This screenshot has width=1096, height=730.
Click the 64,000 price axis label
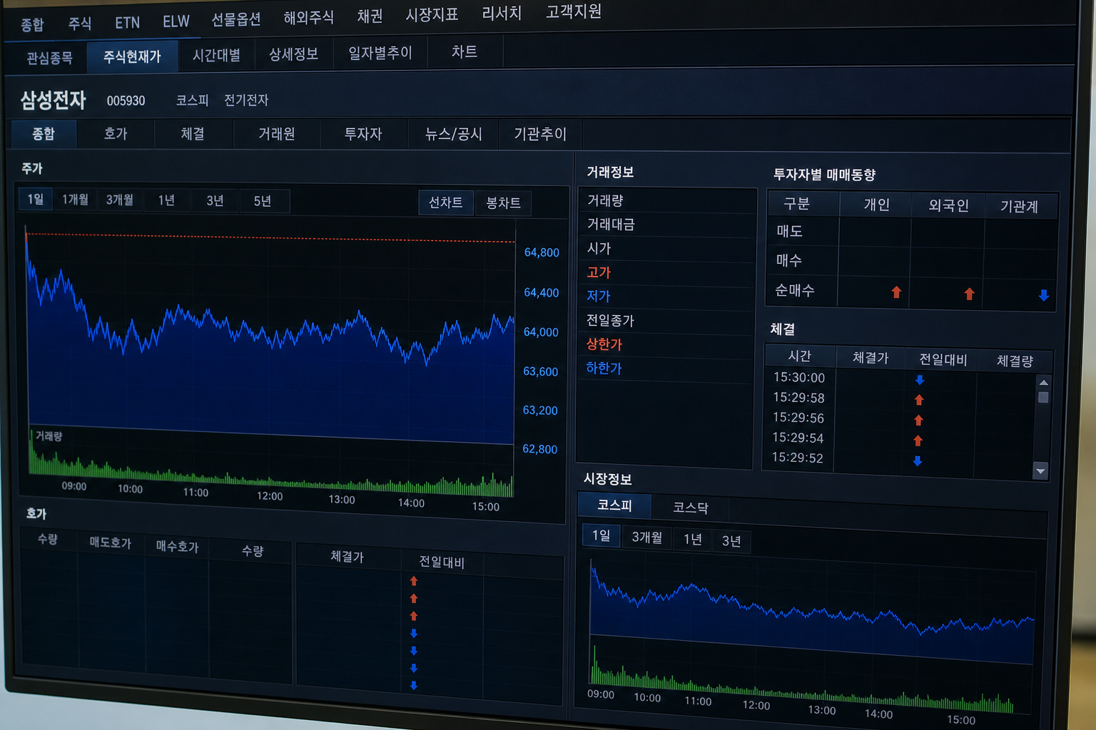coord(541,332)
